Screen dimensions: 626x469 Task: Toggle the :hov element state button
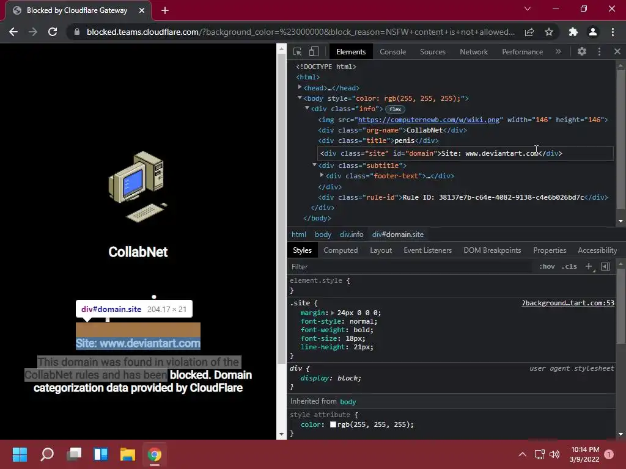(547, 266)
